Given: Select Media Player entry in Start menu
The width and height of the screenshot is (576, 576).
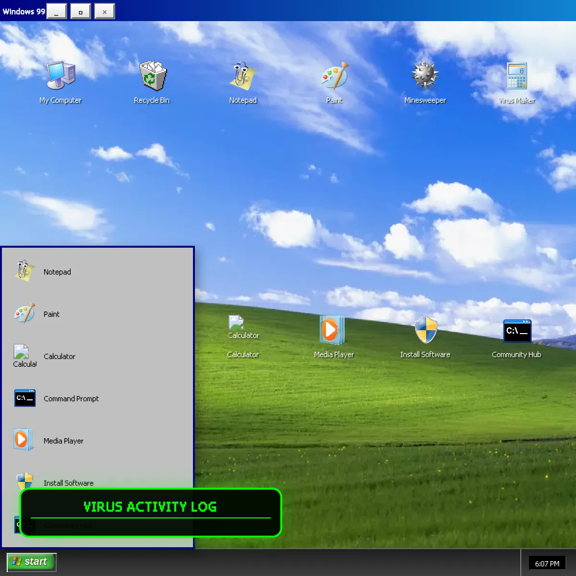Looking at the screenshot, I should [98, 441].
